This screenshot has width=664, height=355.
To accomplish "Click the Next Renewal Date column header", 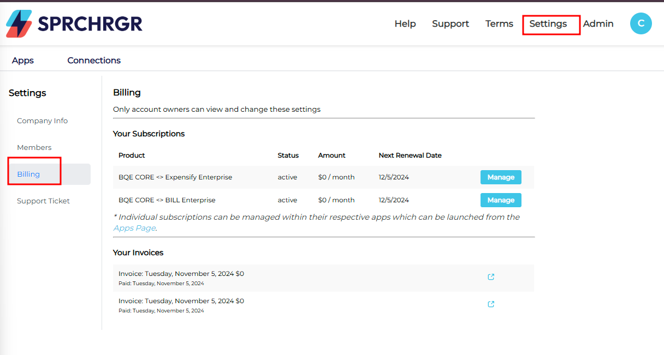I will (x=410, y=155).
